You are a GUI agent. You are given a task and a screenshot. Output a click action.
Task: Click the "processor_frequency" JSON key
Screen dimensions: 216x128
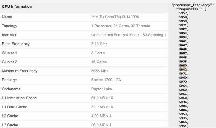[192, 6]
